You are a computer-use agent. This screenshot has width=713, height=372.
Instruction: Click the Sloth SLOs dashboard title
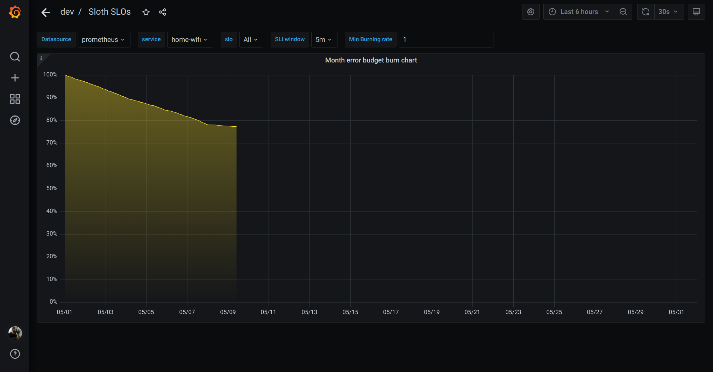click(109, 12)
